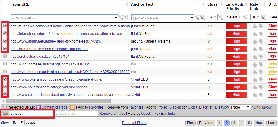The height and width of the screenshot is (127, 278).
Task: Click the Next page button
Action: coord(259,123)
